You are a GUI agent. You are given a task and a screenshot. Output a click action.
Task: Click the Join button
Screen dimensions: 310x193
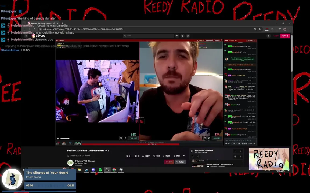169,162
